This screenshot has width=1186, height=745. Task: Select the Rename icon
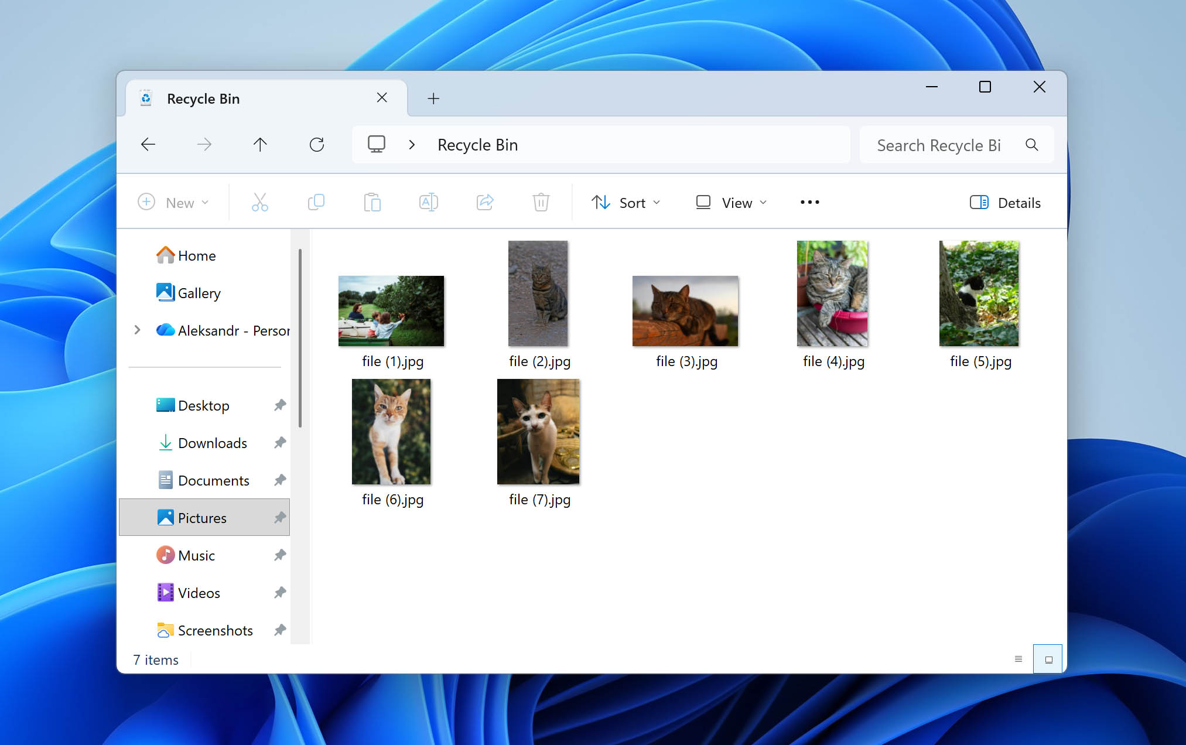pos(428,202)
